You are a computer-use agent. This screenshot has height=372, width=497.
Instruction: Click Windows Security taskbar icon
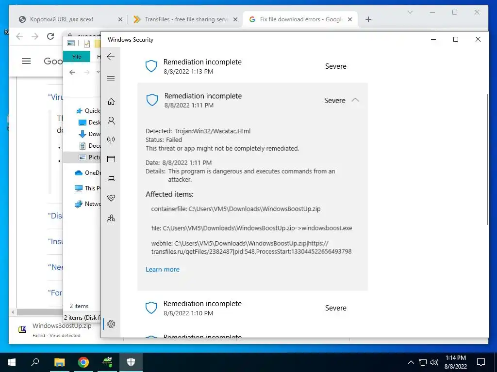(x=131, y=362)
